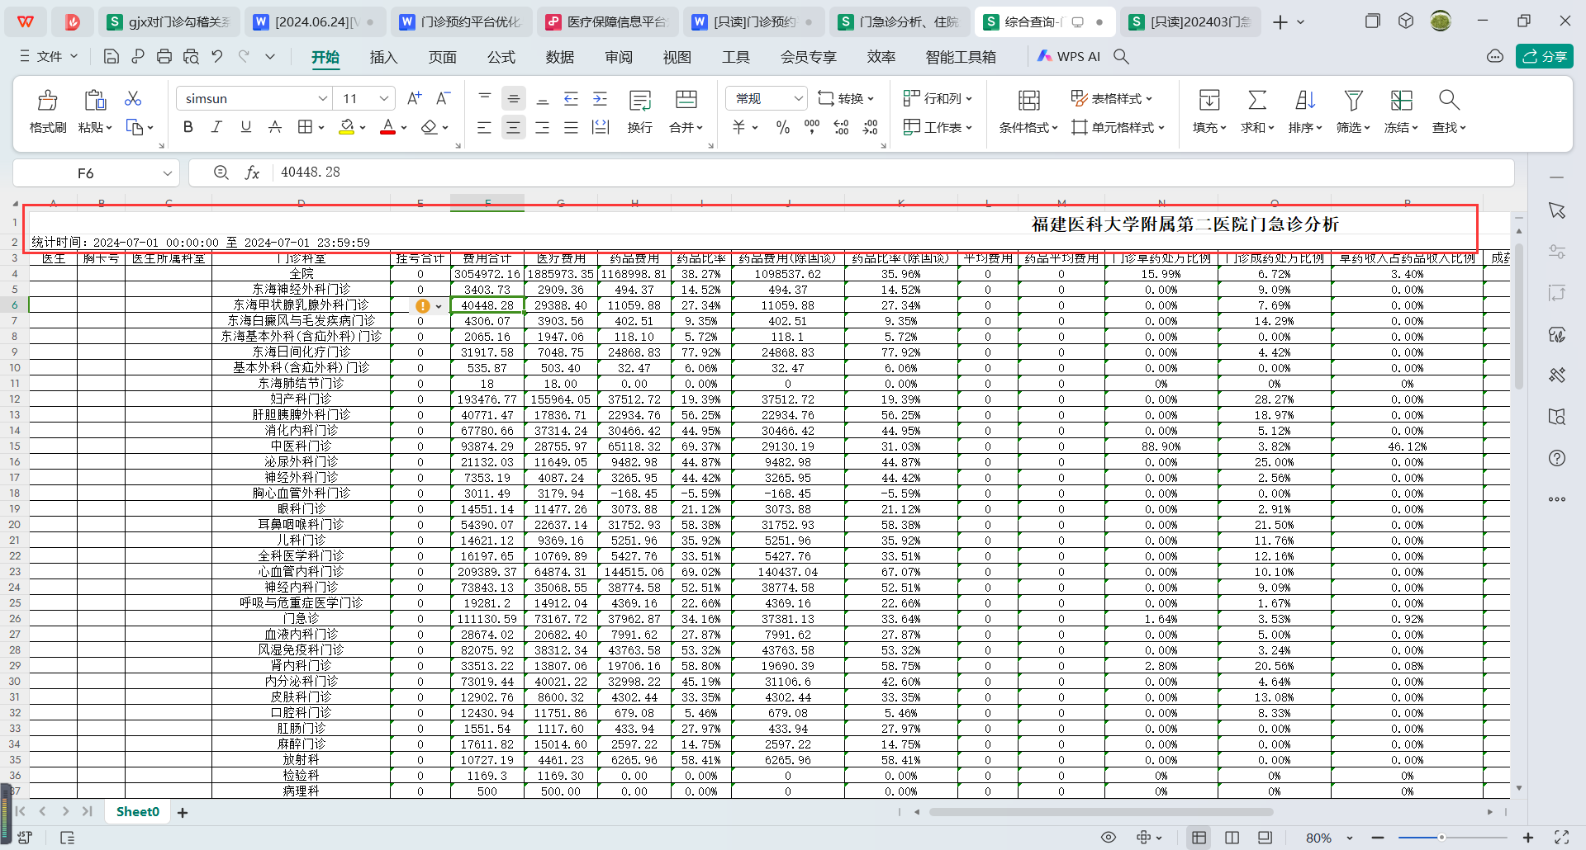Toggle vertical middle alignment
The height and width of the screenshot is (850, 1586).
(514, 99)
